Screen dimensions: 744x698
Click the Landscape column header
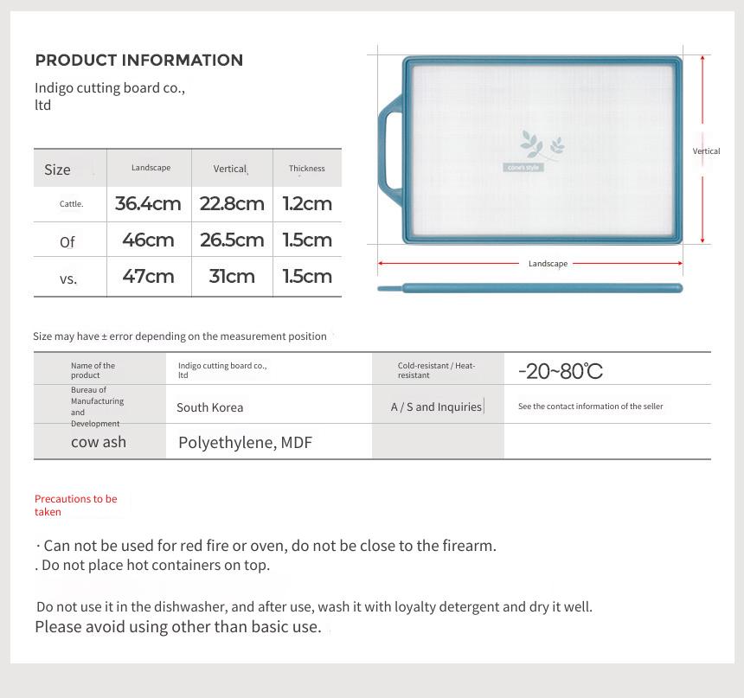pyautogui.click(x=151, y=168)
